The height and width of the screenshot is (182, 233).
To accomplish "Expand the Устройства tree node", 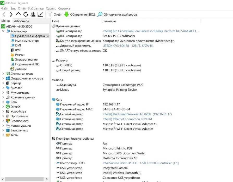I will point(3,112).
